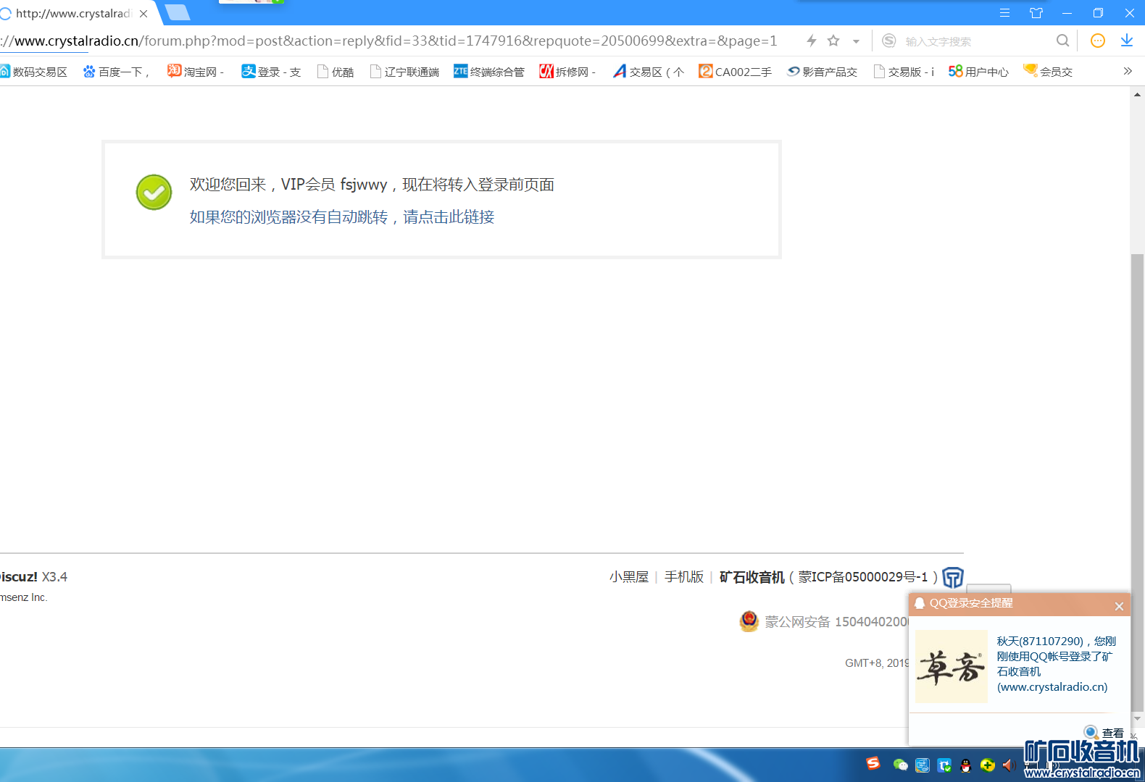Close the QQ登录安全提醒 popup
This screenshot has width=1145, height=782.
click(1119, 606)
